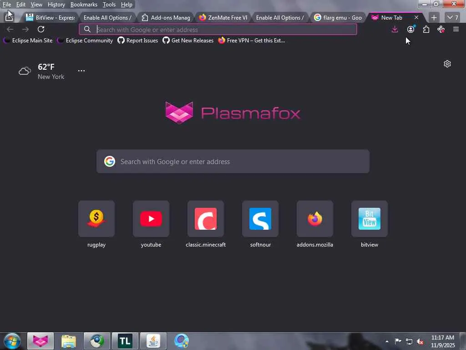Click the 62°F temperature reading
Image resolution: width=466 pixels, height=350 pixels.
coord(46,67)
